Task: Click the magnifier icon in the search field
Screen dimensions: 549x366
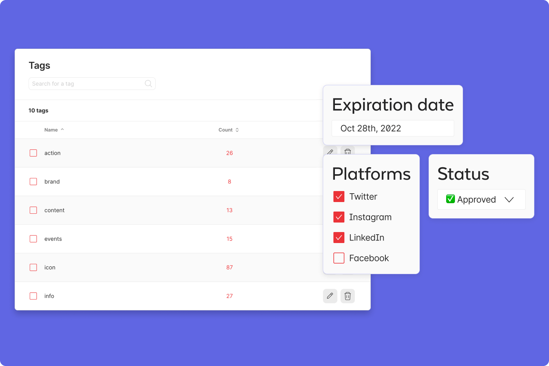Action: pyautogui.click(x=148, y=83)
